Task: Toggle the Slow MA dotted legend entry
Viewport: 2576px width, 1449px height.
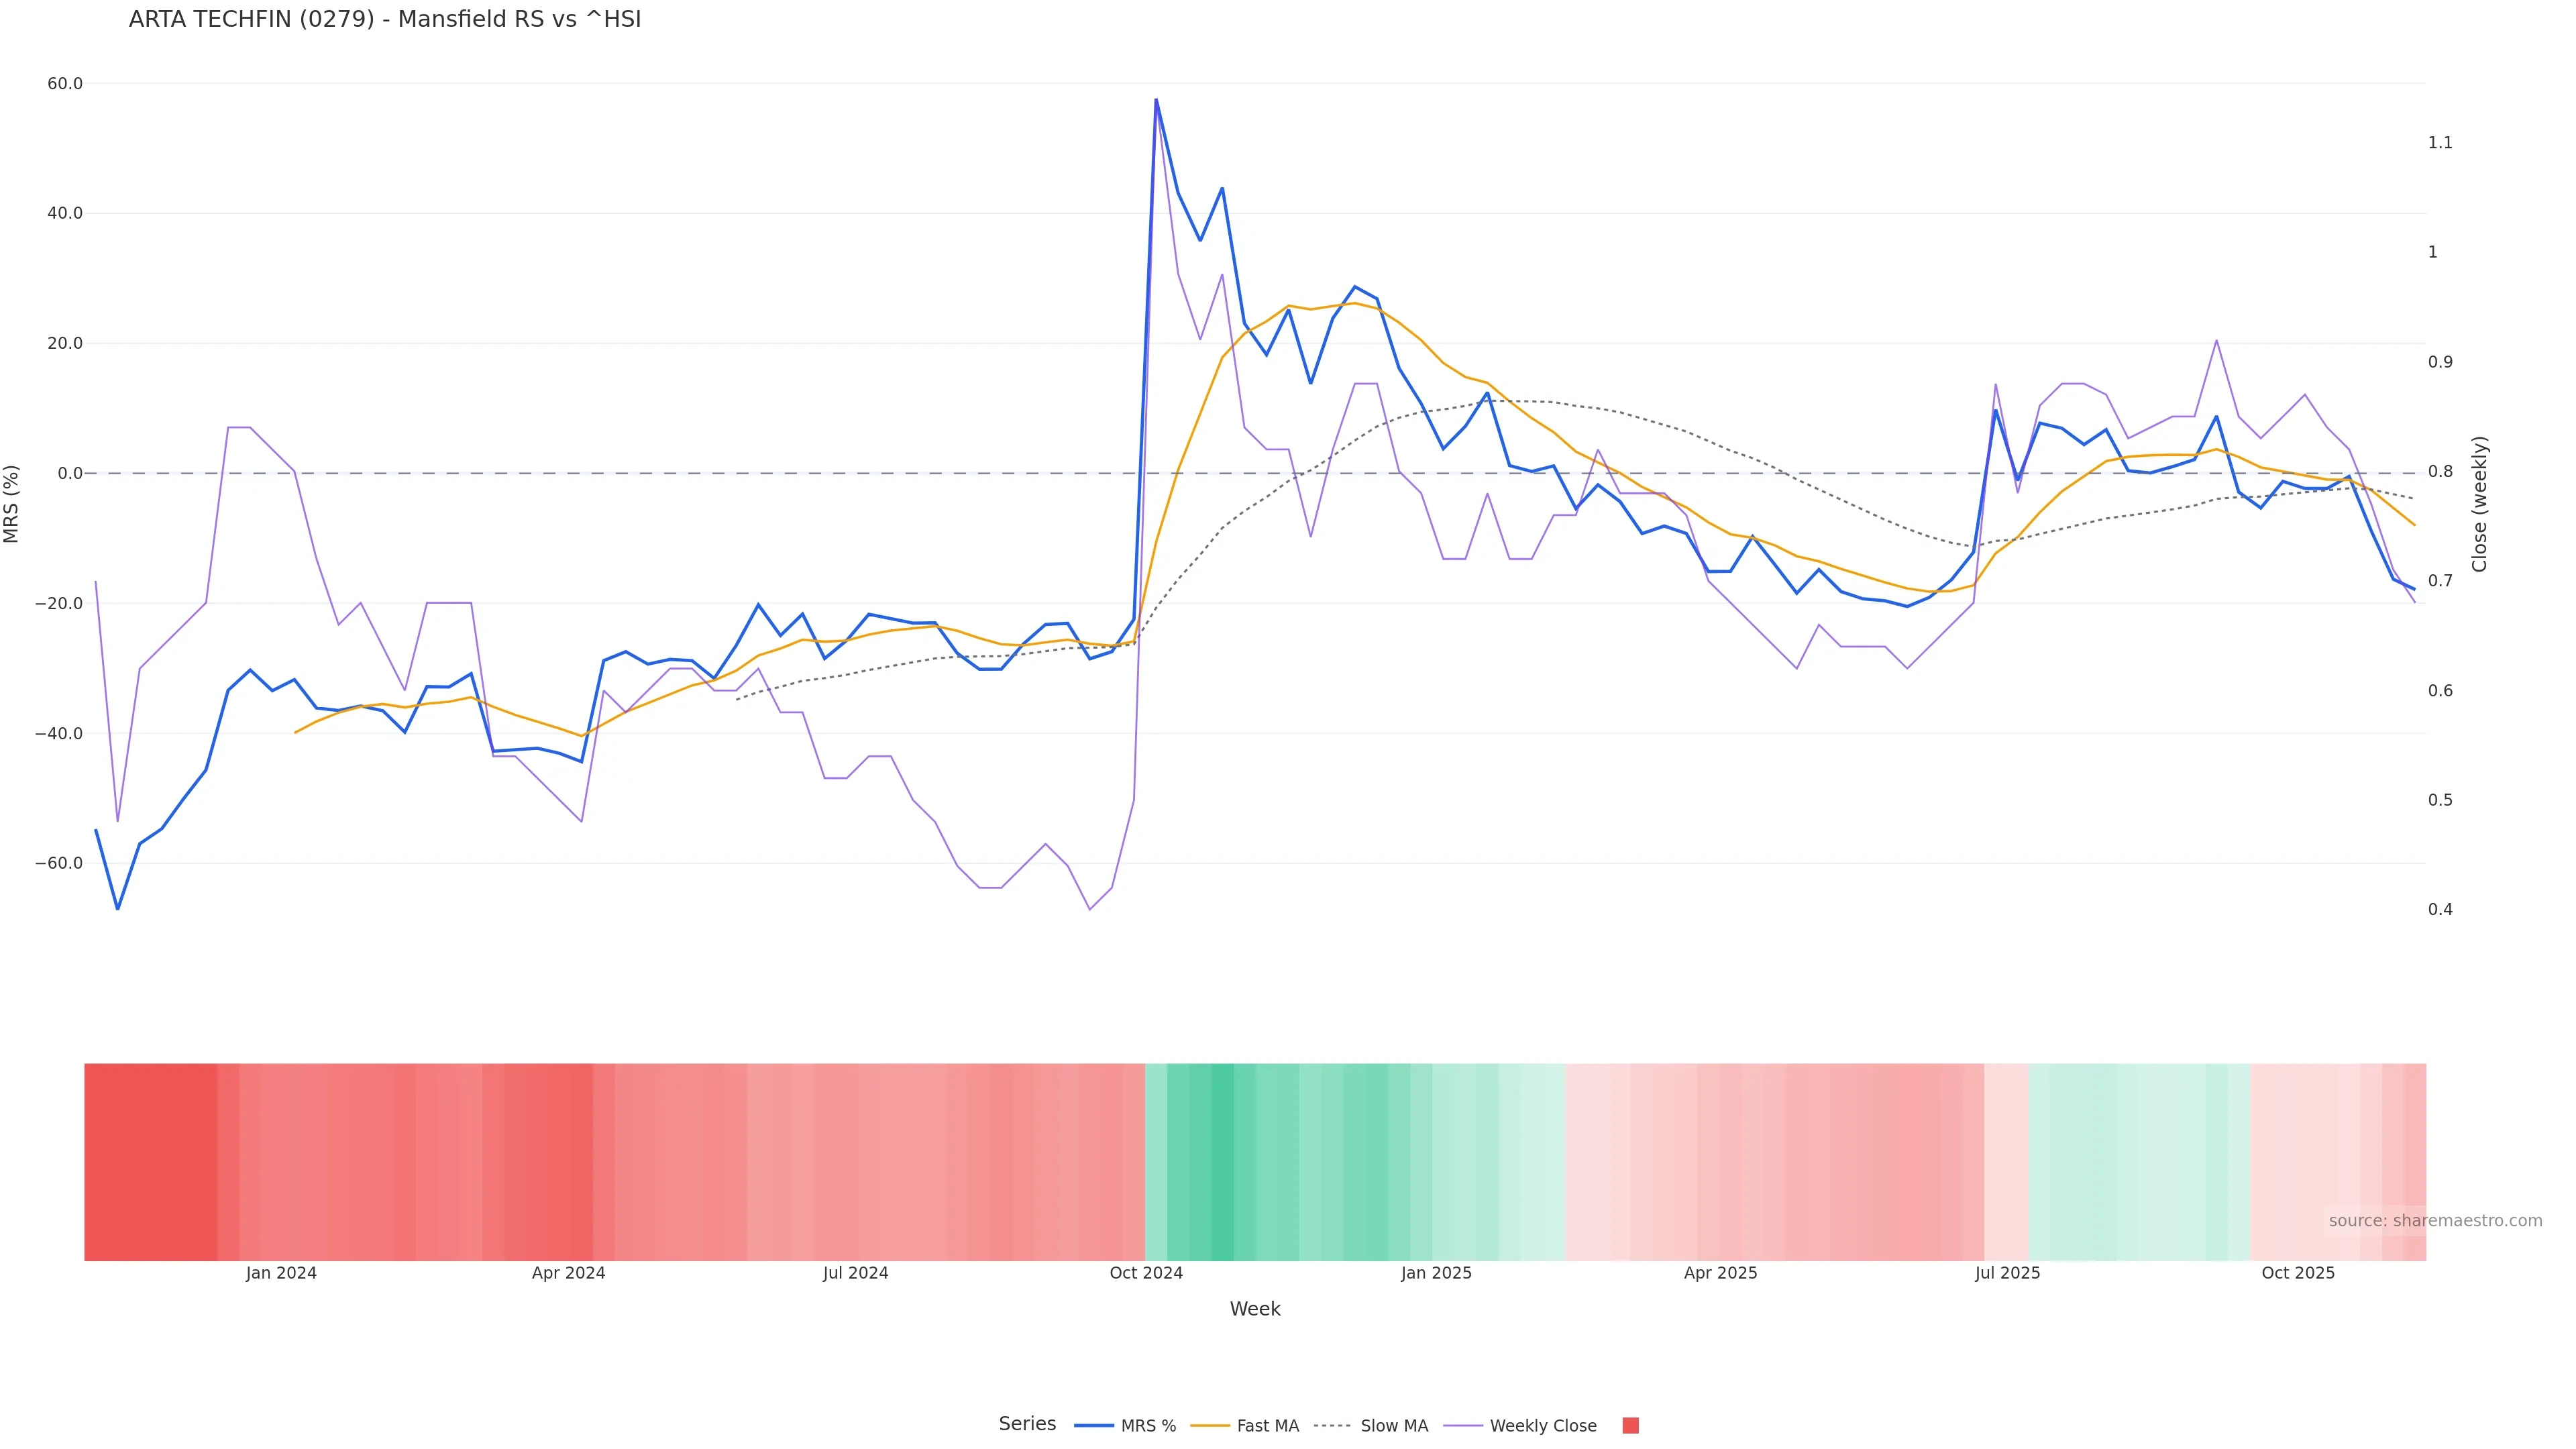Action: [x=1371, y=1426]
